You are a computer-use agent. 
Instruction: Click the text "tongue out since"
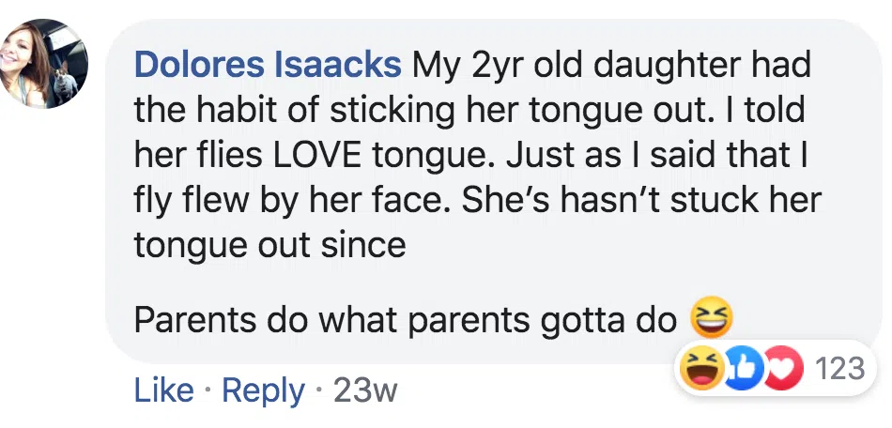coord(269,245)
